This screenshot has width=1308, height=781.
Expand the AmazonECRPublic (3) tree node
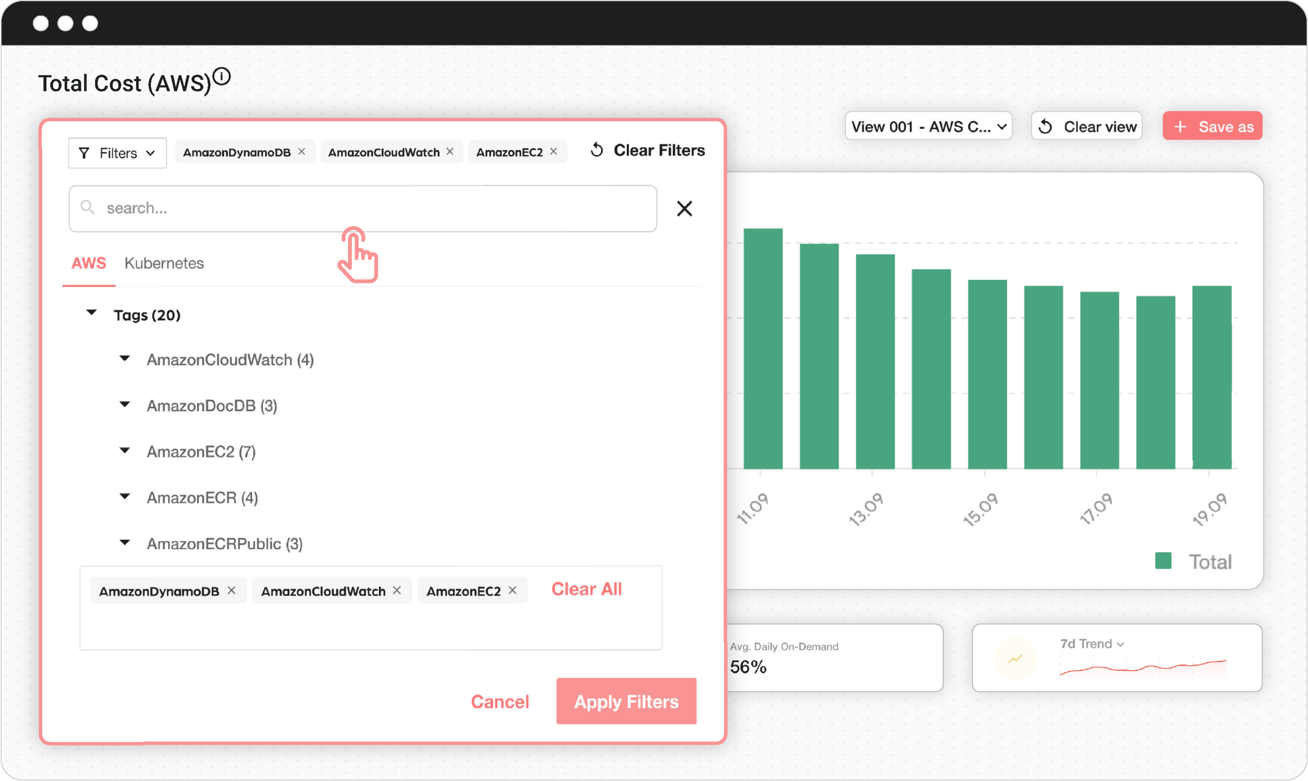point(125,543)
